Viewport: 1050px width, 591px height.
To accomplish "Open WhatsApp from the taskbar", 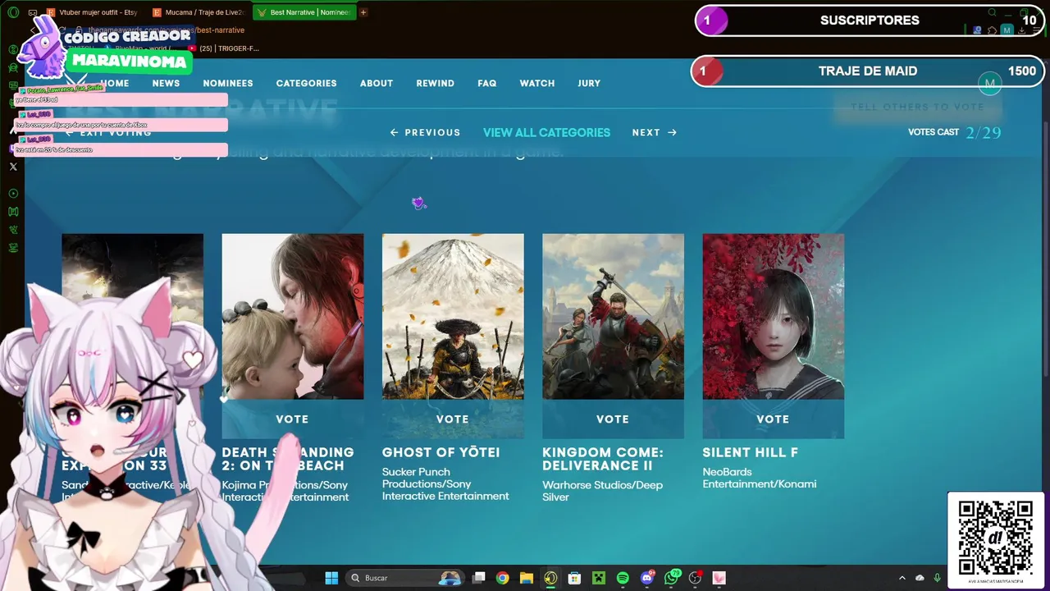I will point(672,578).
